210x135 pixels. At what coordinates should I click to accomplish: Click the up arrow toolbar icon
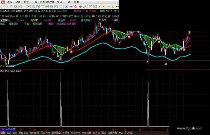7,7
